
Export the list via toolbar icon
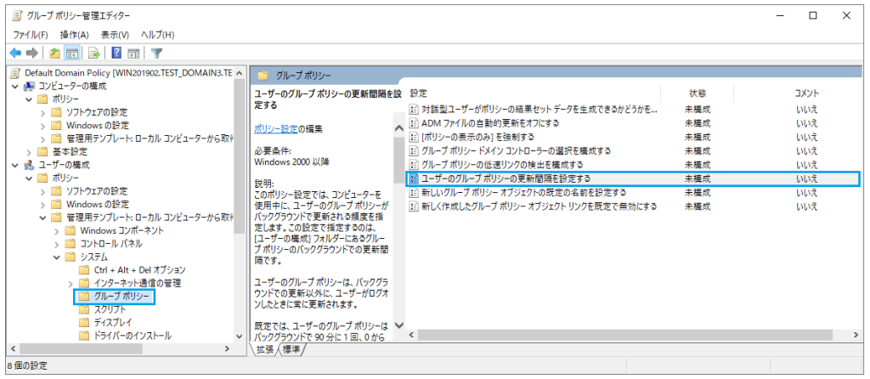tap(94, 54)
